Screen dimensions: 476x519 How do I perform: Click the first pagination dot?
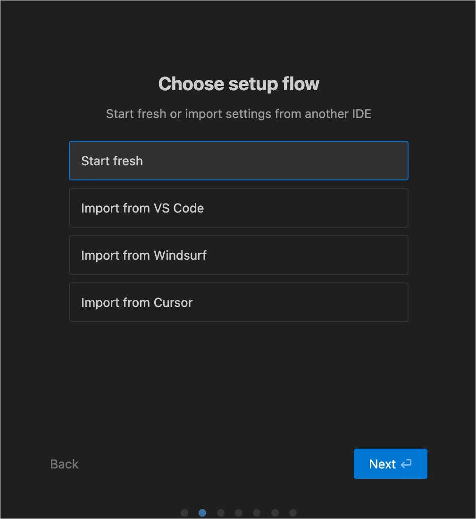[x=184, y=512]
